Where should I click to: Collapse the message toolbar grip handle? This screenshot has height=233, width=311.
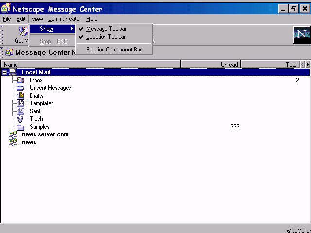pyautogui.click(x=2, y=35)
